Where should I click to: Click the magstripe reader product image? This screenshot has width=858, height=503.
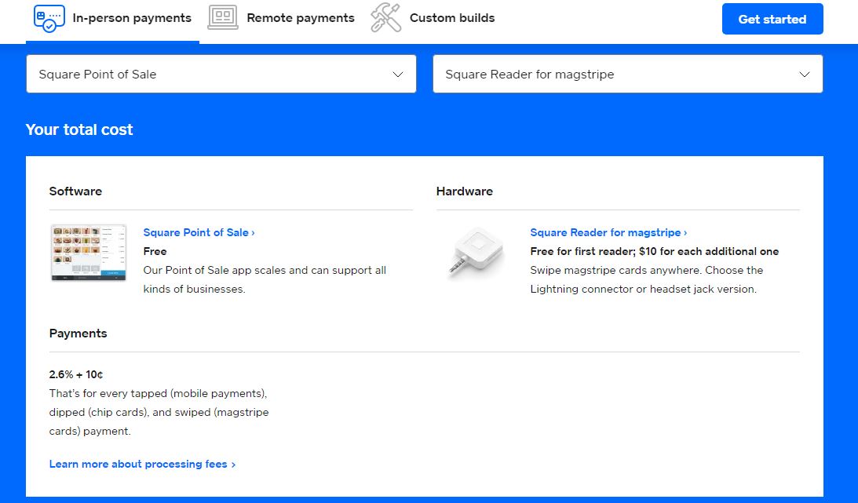pyautogui.click(x=476, y=253)
